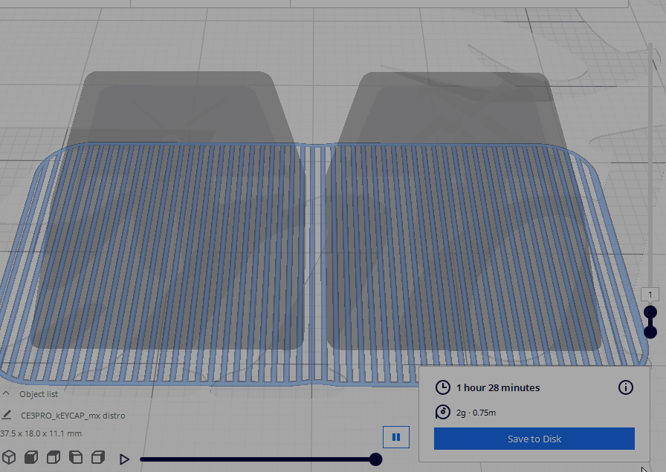Click the filament spool material icon
This screenshot has height=472, width=666.
coord(442,412)
